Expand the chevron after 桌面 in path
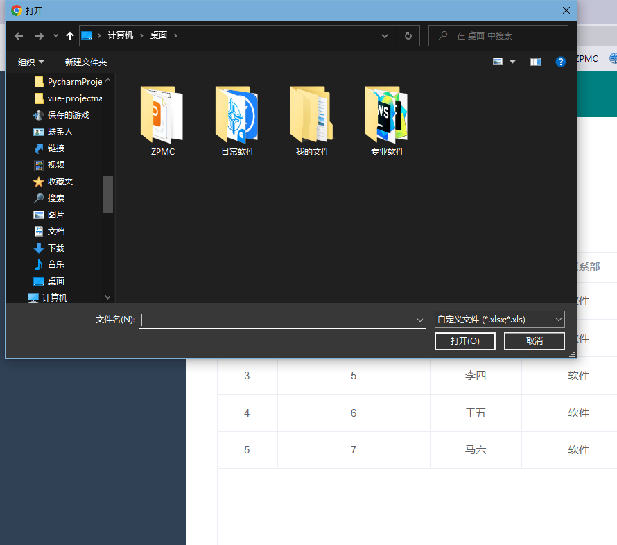This screenshot has height=545, width=617. pyautogui.click(x=175, y=36)
